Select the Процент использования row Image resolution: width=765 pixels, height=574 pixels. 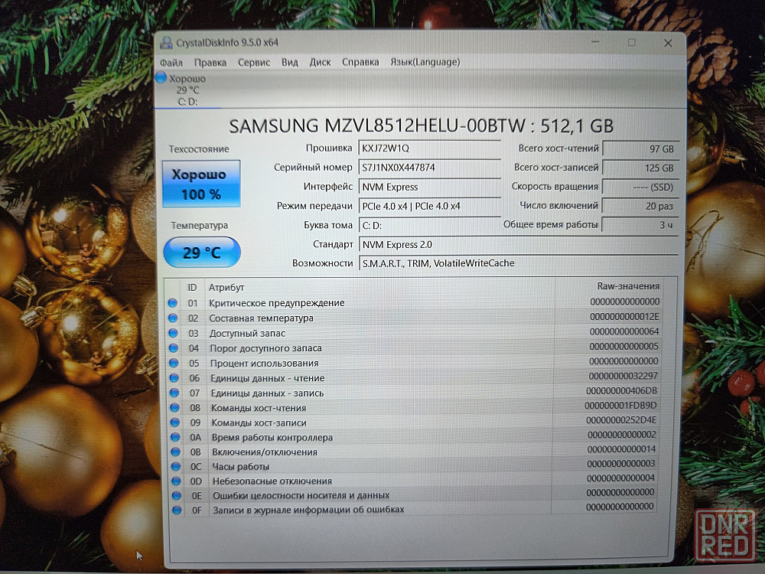414,363
